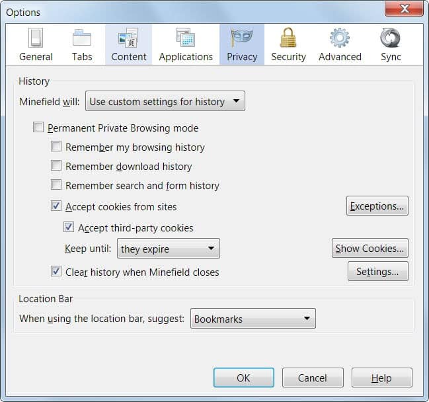The width and height of the screenshot is (429, 402).
Task: Click the Sync arrows icon
Action: (x=390, y=38)
